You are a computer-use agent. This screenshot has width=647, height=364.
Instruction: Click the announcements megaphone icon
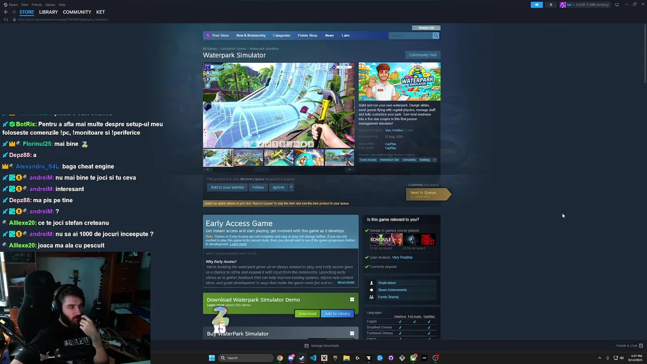[x=537, y=5]
